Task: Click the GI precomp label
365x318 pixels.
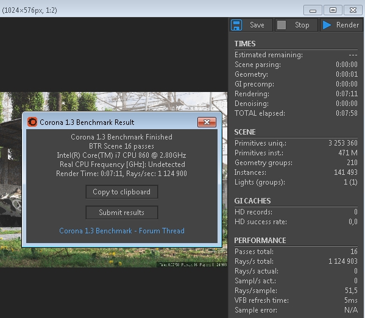Action: pos(254,84)
